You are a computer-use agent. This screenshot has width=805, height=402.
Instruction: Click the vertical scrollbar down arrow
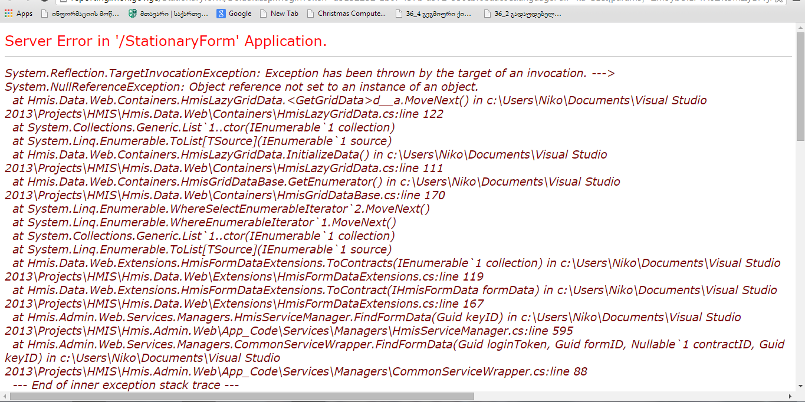(x=800, y=387)
